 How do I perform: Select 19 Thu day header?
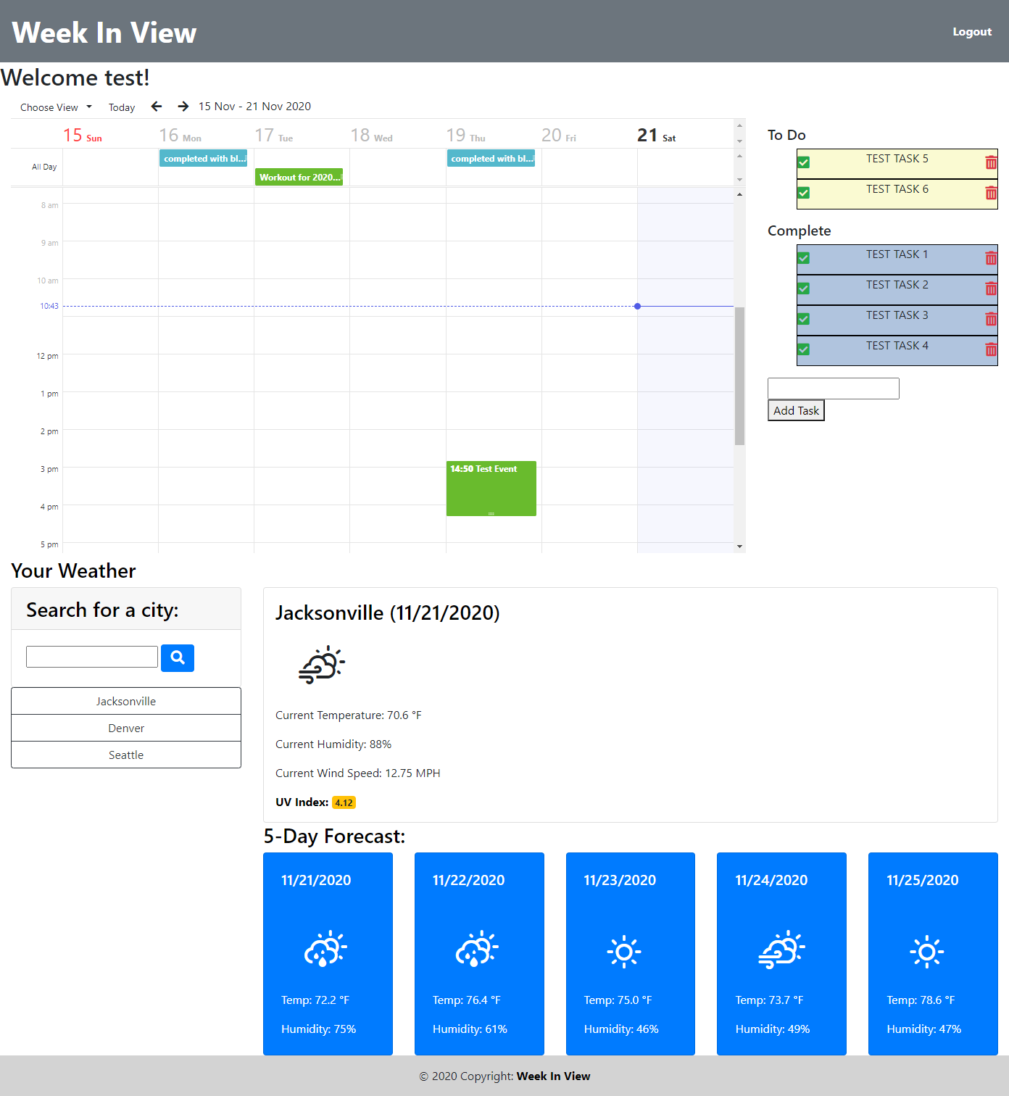coord(466,136)
